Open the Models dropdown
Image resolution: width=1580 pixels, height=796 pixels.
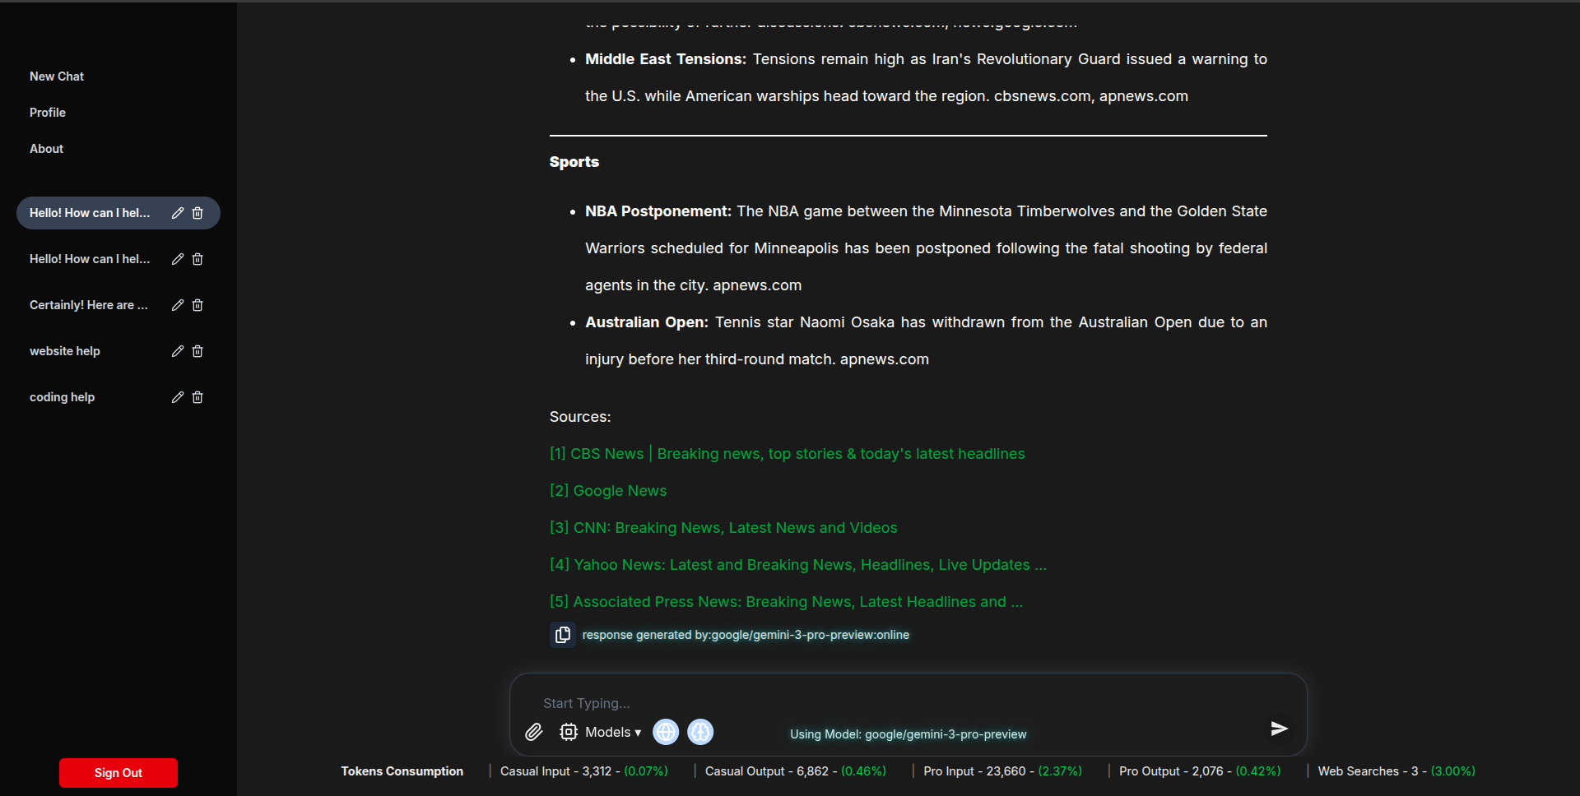pyautogui.click(x=613, y=732)
